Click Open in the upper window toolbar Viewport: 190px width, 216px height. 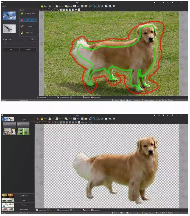click(44, 6)
